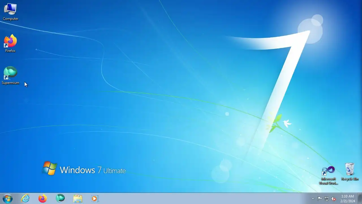This screenshot has width=362, height=204.
Task: Open the clock showing 1:10 AM
Action: (348, 199)
